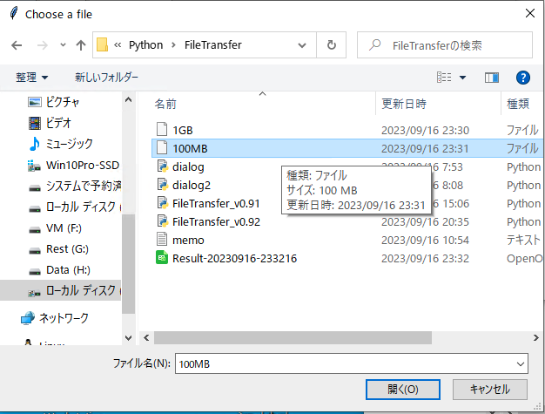Screen dimensions: 545x414
Task: Open the view options dropdown arrow
Action: (462, 78)
